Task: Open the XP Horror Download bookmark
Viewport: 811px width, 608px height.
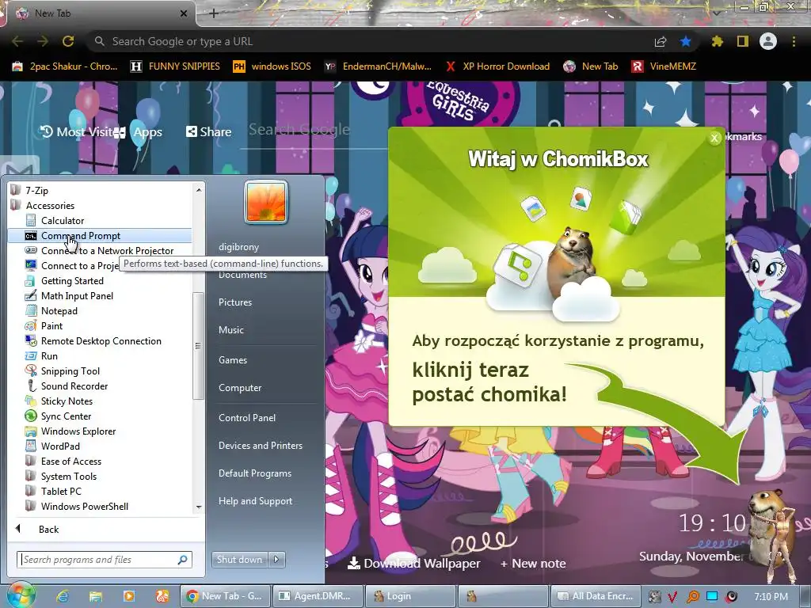Action: coord(498,66)
